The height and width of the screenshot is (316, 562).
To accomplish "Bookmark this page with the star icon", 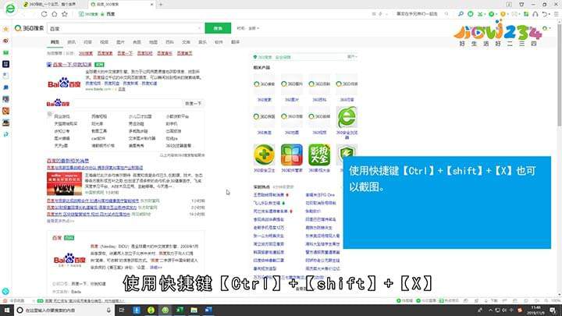I will click(x=65, y=14).
